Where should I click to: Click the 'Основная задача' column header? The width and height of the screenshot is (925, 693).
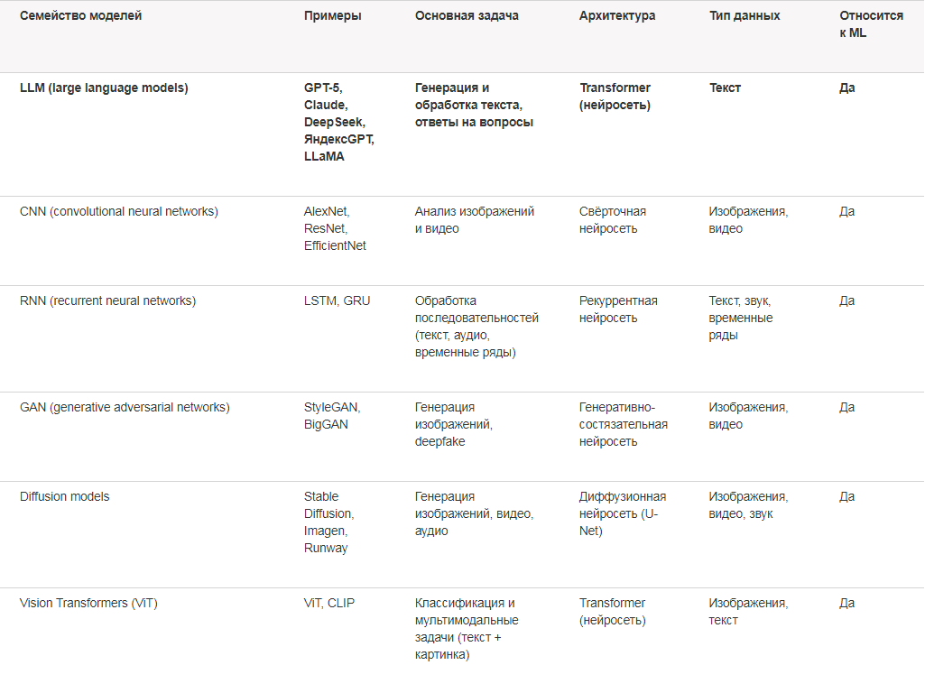tap(467, 16)
